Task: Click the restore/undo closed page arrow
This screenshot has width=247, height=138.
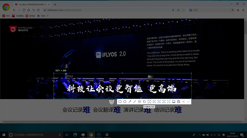Action: [33, 10]
